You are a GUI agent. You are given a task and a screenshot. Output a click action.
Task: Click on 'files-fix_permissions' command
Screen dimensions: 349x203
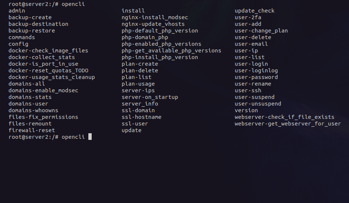(x=43, y=117)
